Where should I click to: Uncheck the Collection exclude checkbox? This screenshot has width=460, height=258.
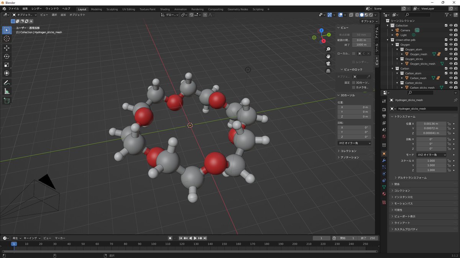(446, 26)
